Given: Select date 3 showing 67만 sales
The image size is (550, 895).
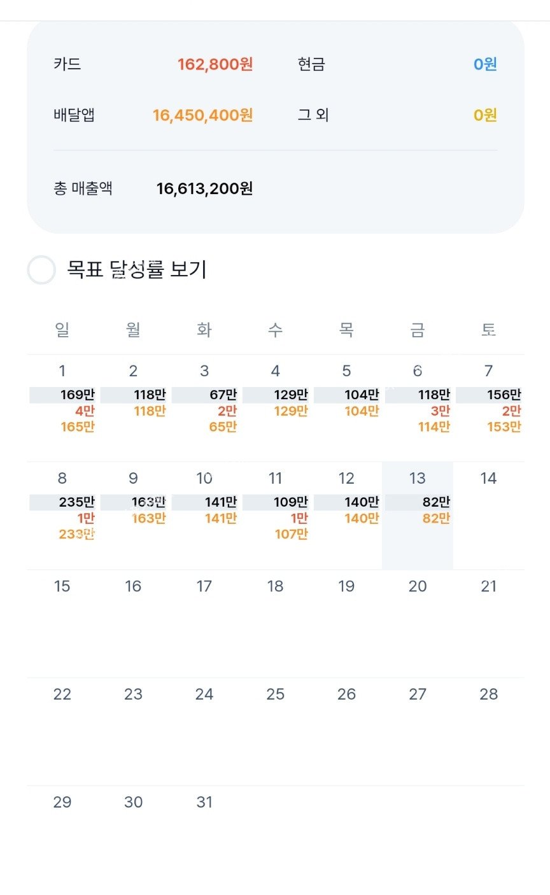Looking at the screenshot, I should click(204, 408).
